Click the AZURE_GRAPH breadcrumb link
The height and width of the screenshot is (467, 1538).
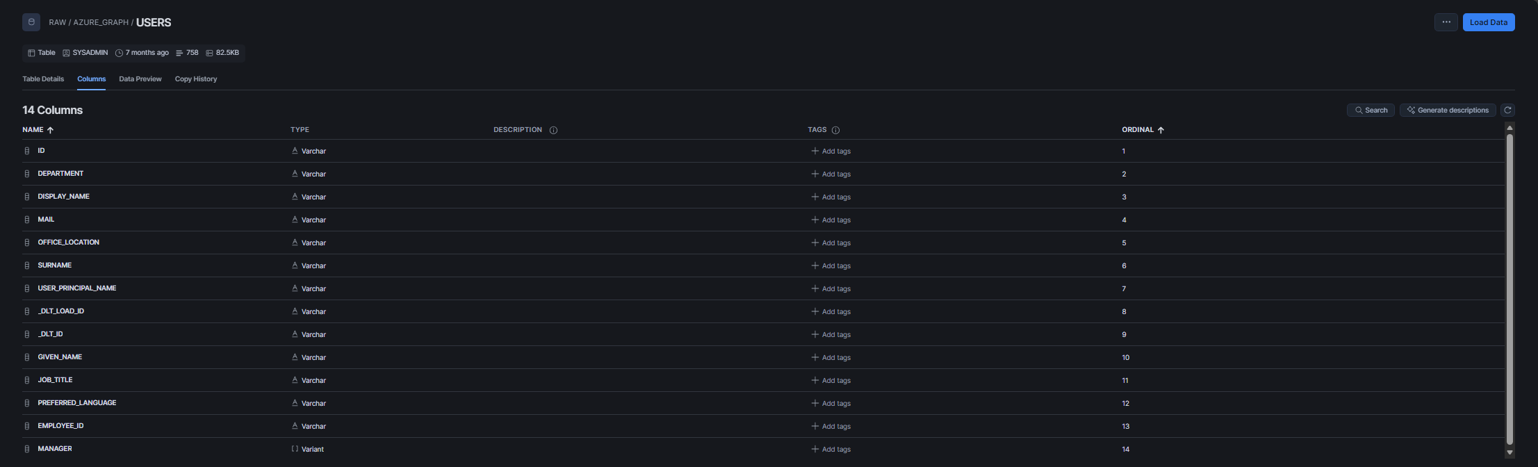point(101,22)
